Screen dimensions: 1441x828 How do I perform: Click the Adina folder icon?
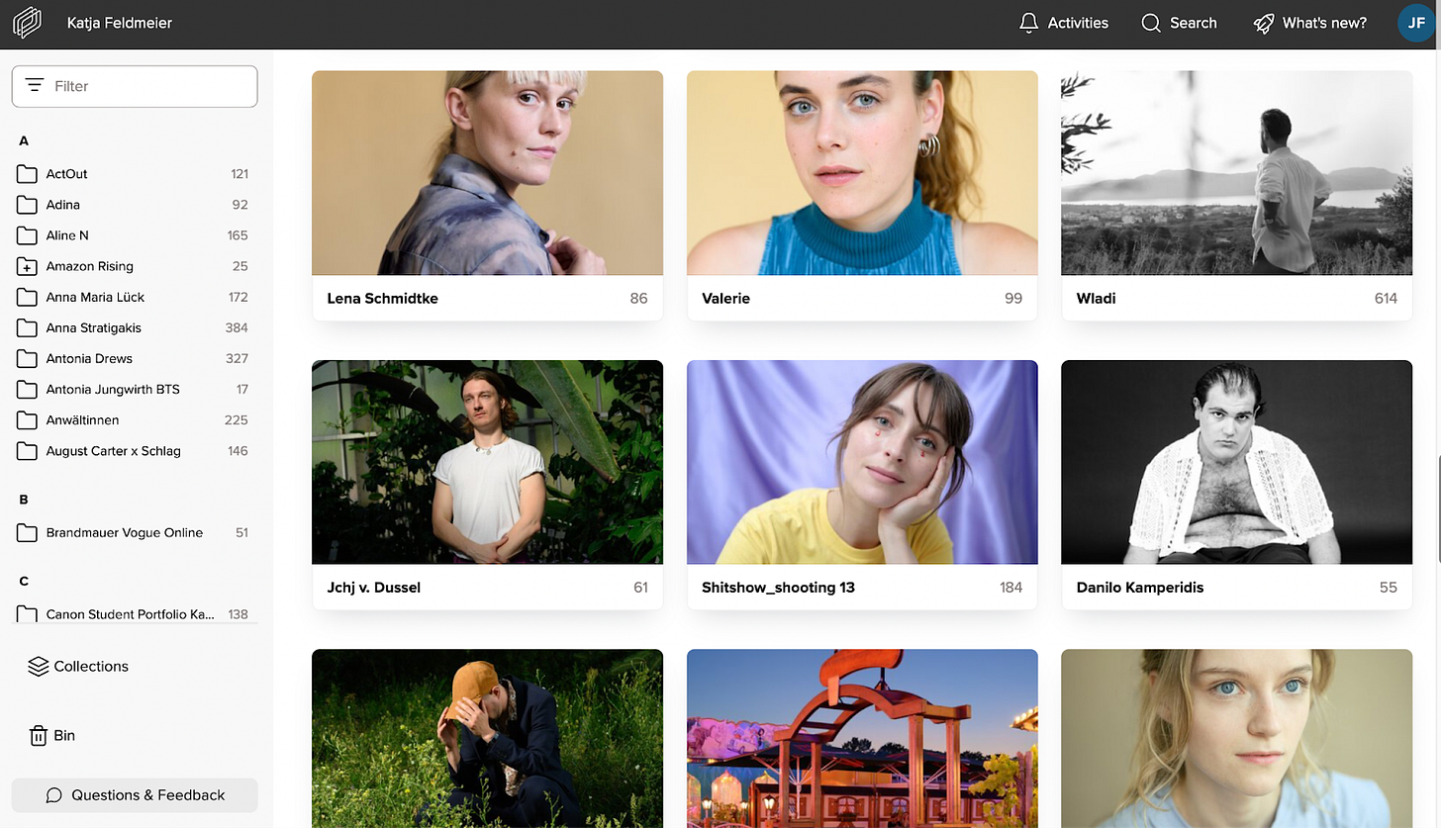pos(27,205)
